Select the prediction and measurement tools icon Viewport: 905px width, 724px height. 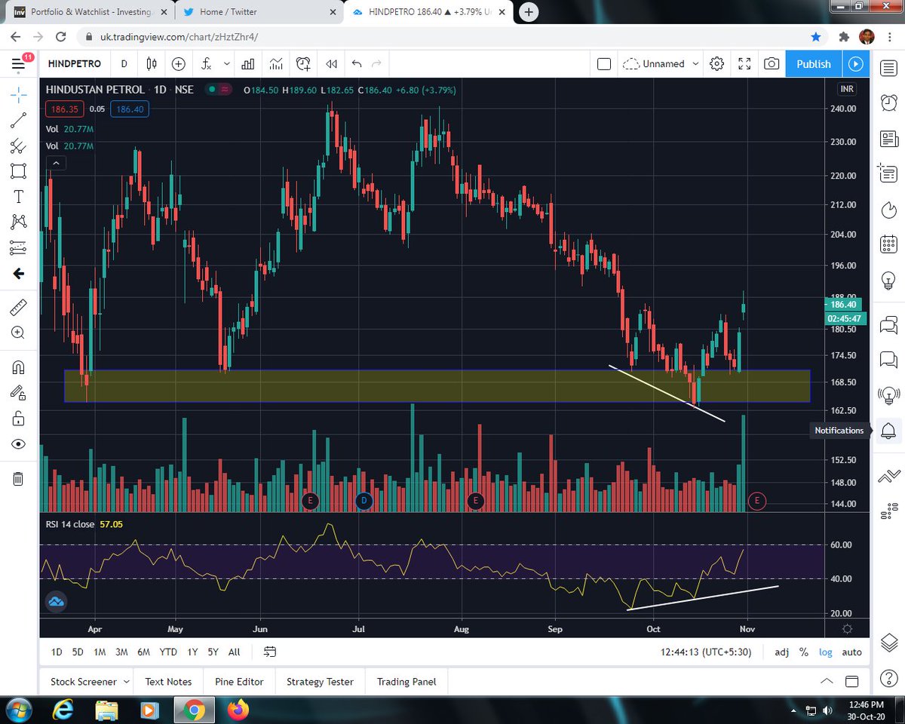(x=19, y=247)
